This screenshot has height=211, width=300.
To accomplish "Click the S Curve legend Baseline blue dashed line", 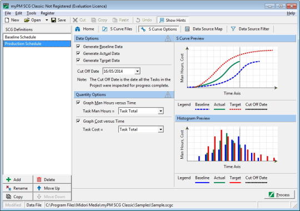I will 202,109.
